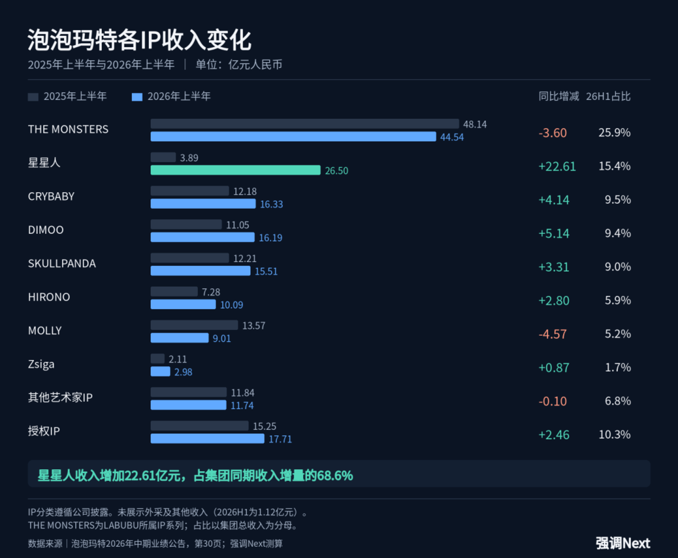Click the change value +2.46
The height and width of the screenshot is (558, 678).
click(x=554, y=435)
